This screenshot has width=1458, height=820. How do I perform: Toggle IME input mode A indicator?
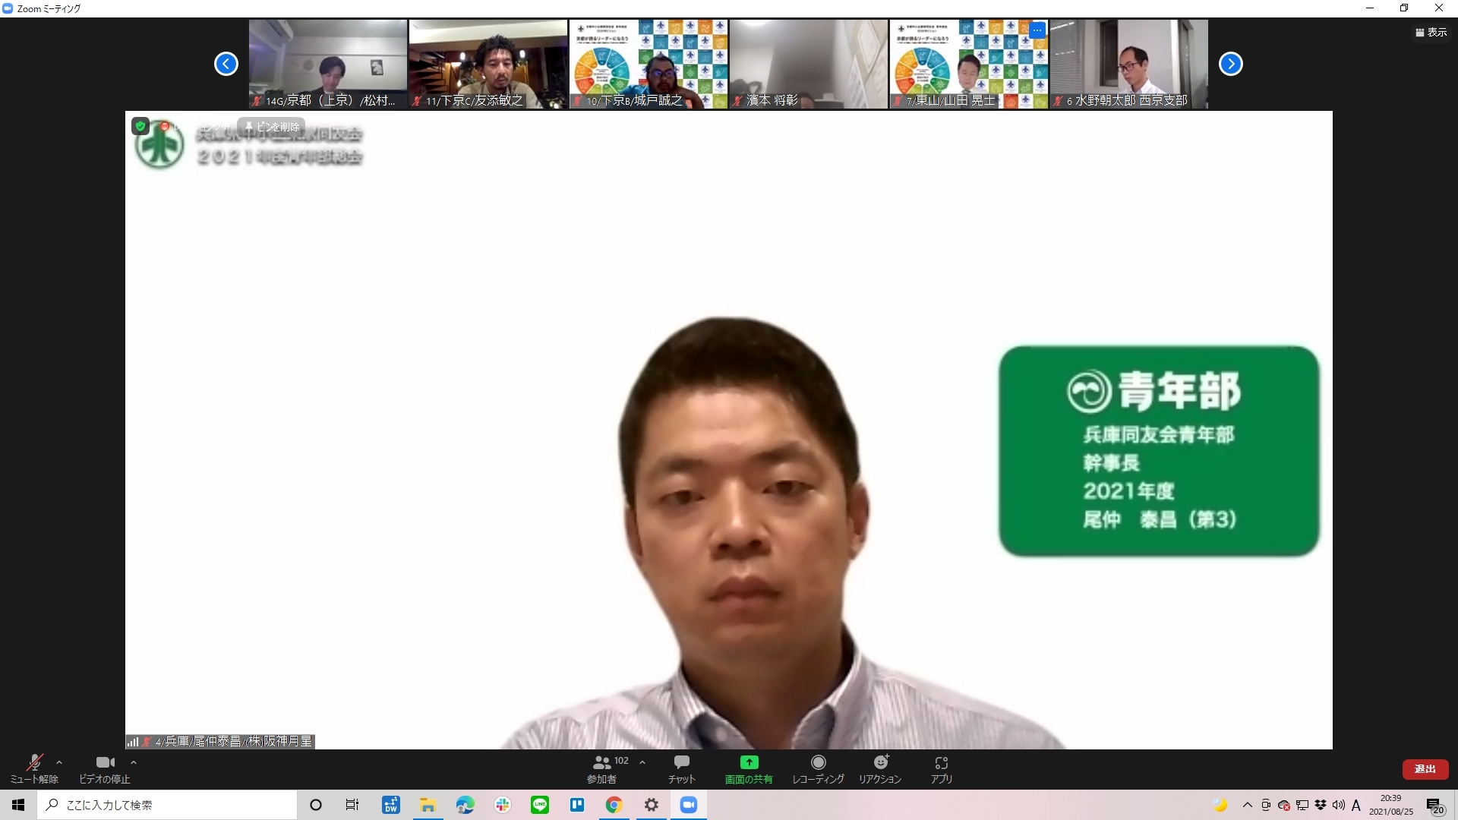point(1356,805)
